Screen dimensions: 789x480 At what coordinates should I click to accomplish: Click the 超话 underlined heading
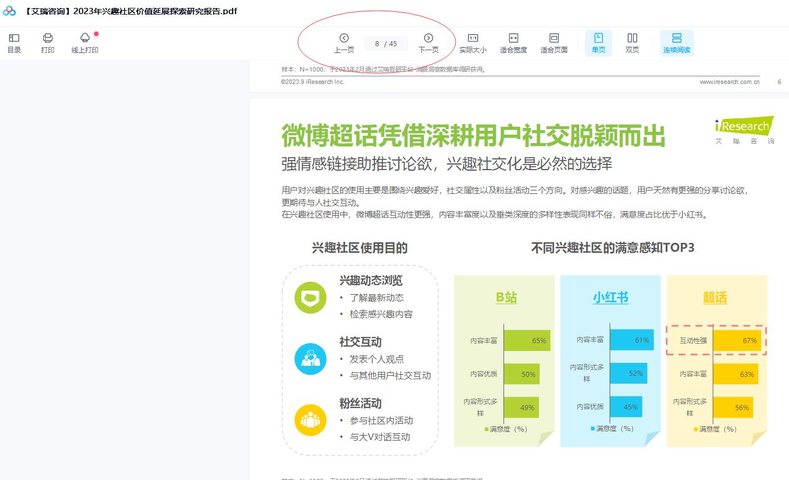click(715, 297)
